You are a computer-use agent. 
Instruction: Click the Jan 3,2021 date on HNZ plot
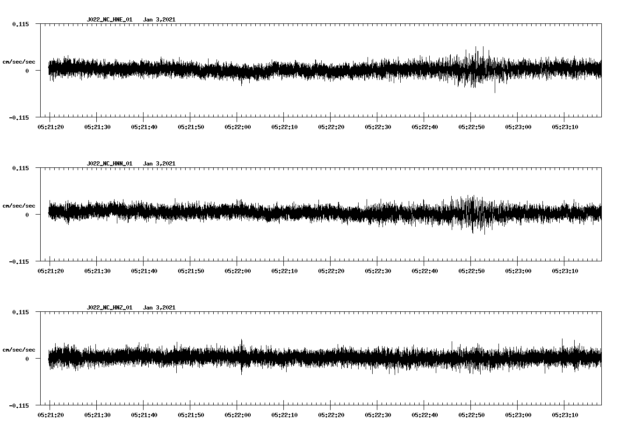(x=160, y=307)
